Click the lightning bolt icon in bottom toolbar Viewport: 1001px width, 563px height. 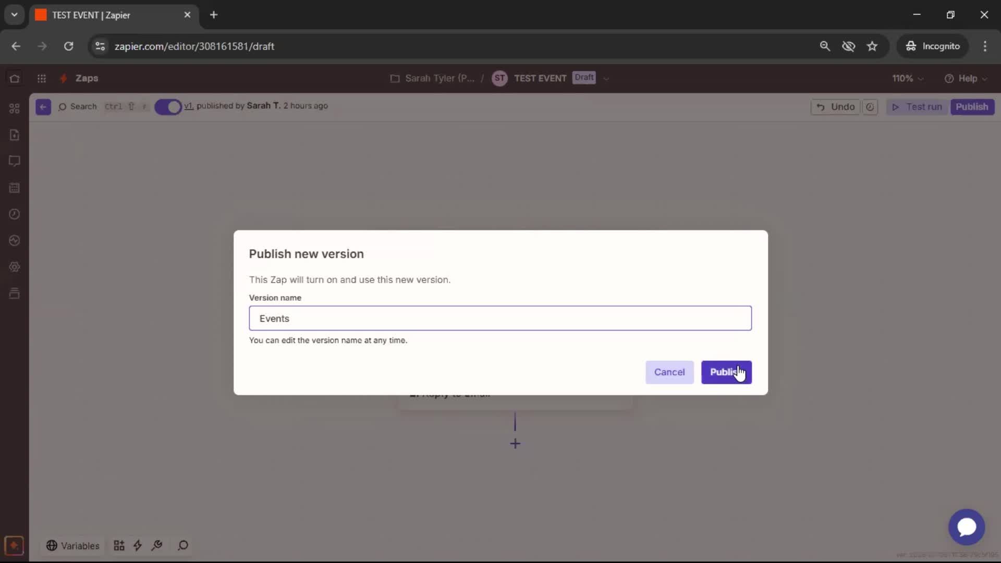(138, 545)
